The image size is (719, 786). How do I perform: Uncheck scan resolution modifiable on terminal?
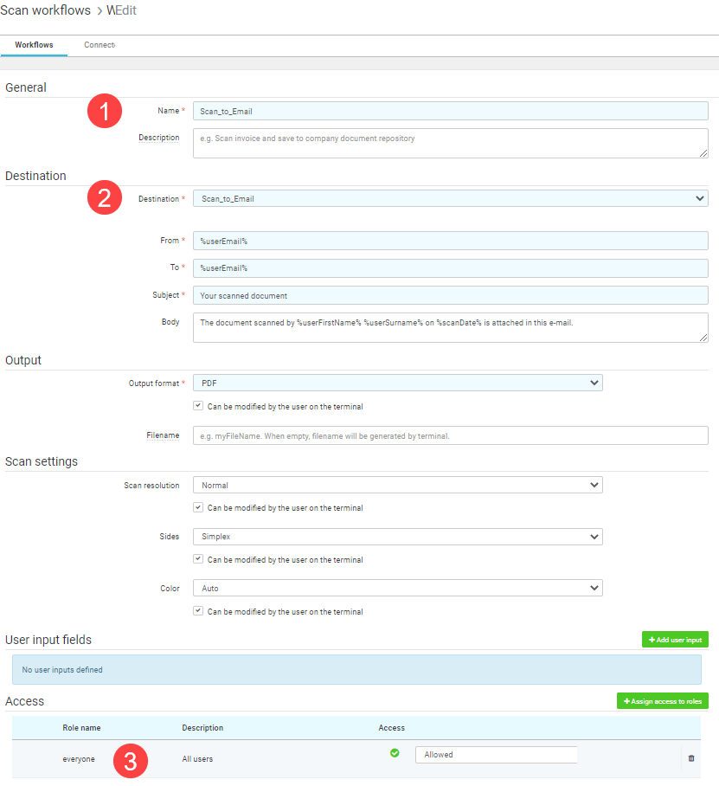point(198,507)
